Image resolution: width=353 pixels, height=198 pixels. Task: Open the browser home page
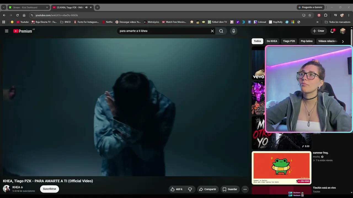[x=24, y=15]
